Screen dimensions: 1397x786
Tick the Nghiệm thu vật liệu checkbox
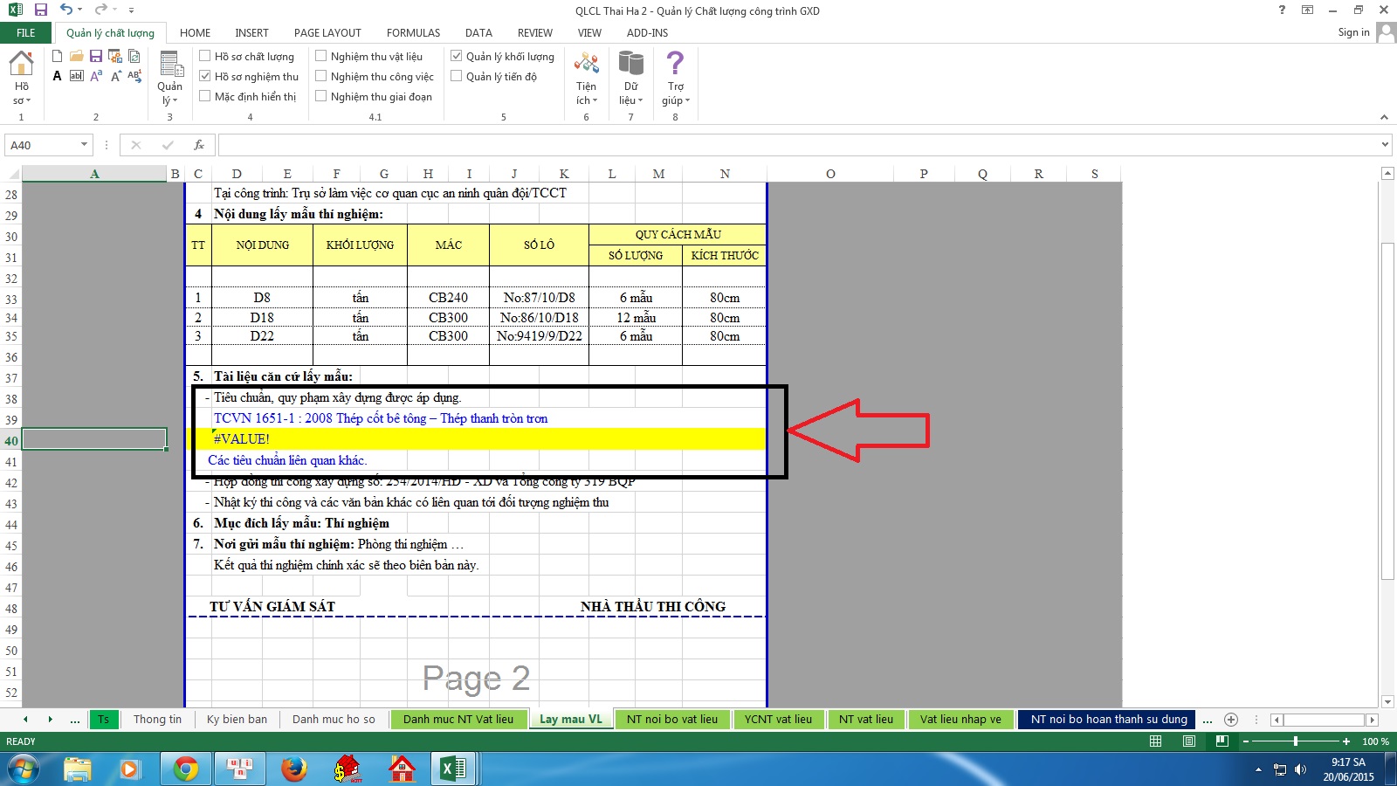pyautogui.click(x=321, y=57)
